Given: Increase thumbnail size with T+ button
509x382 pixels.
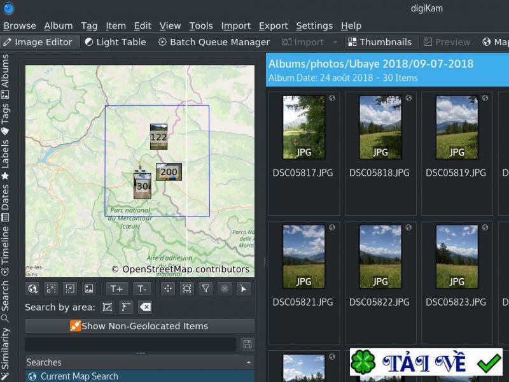Looking at the screenshot, I should (x=116, y=288).
